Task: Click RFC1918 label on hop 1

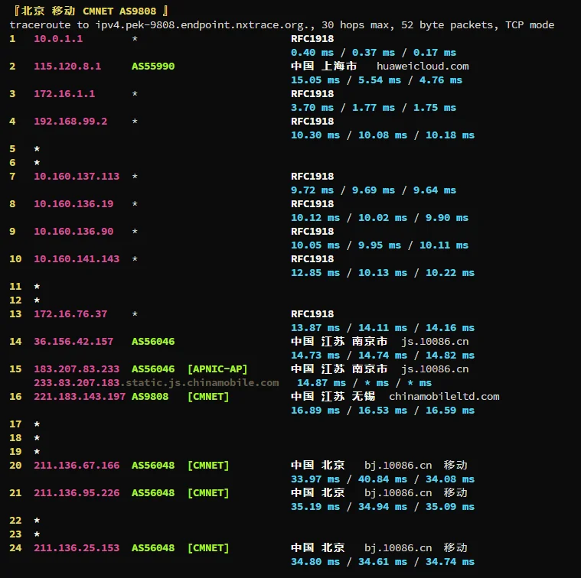Action: pyautogui.click(x=312, y=38)
